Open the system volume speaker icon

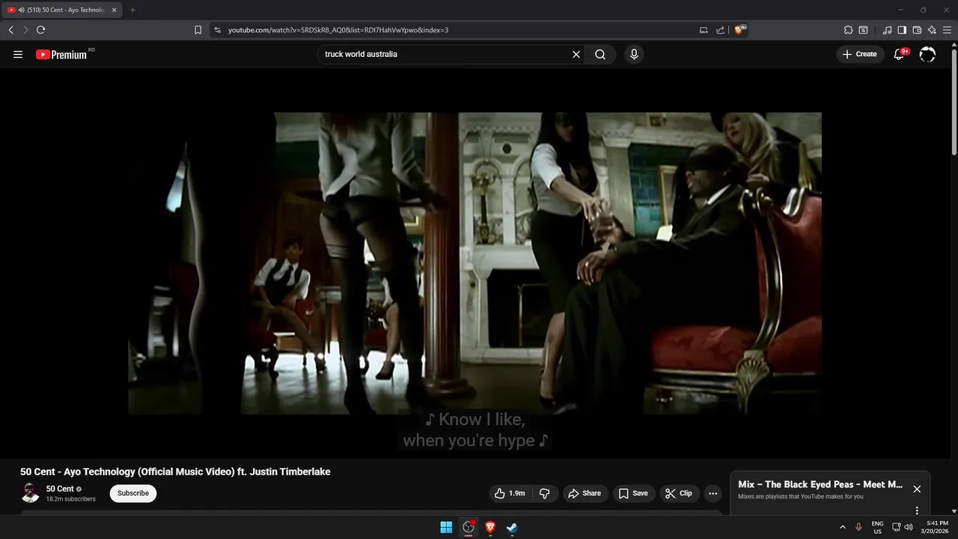coord(909,527)
